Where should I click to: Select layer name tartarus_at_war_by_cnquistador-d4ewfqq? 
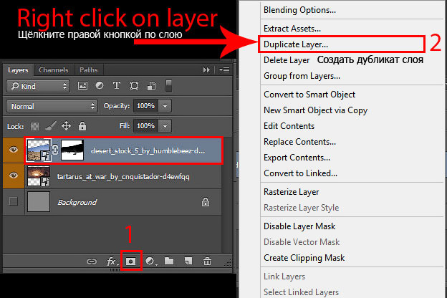coord(123,177)
